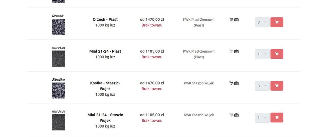Open the Miał 21-24 - Piast product title
The image size is (328, 137).
tap(105, 51)
